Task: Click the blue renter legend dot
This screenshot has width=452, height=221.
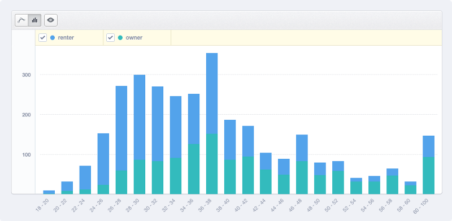Action: coord(53,37)
